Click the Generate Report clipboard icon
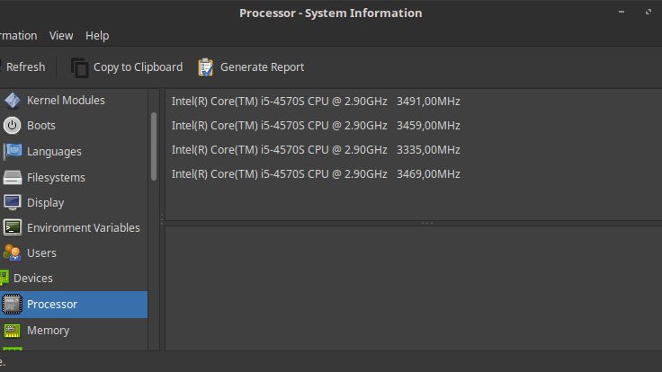Image resolution: width=662 pixels, height=372 pixels. [206, 67]
